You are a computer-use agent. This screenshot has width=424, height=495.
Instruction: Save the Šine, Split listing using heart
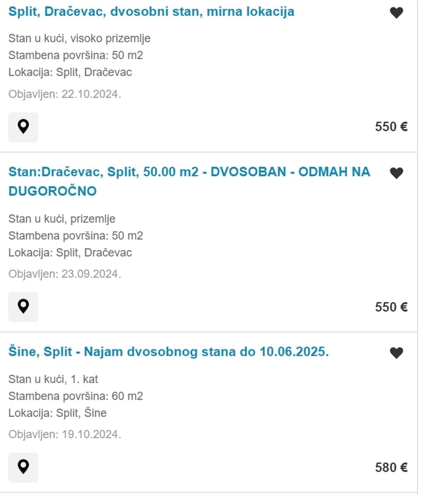pos(396,353)
